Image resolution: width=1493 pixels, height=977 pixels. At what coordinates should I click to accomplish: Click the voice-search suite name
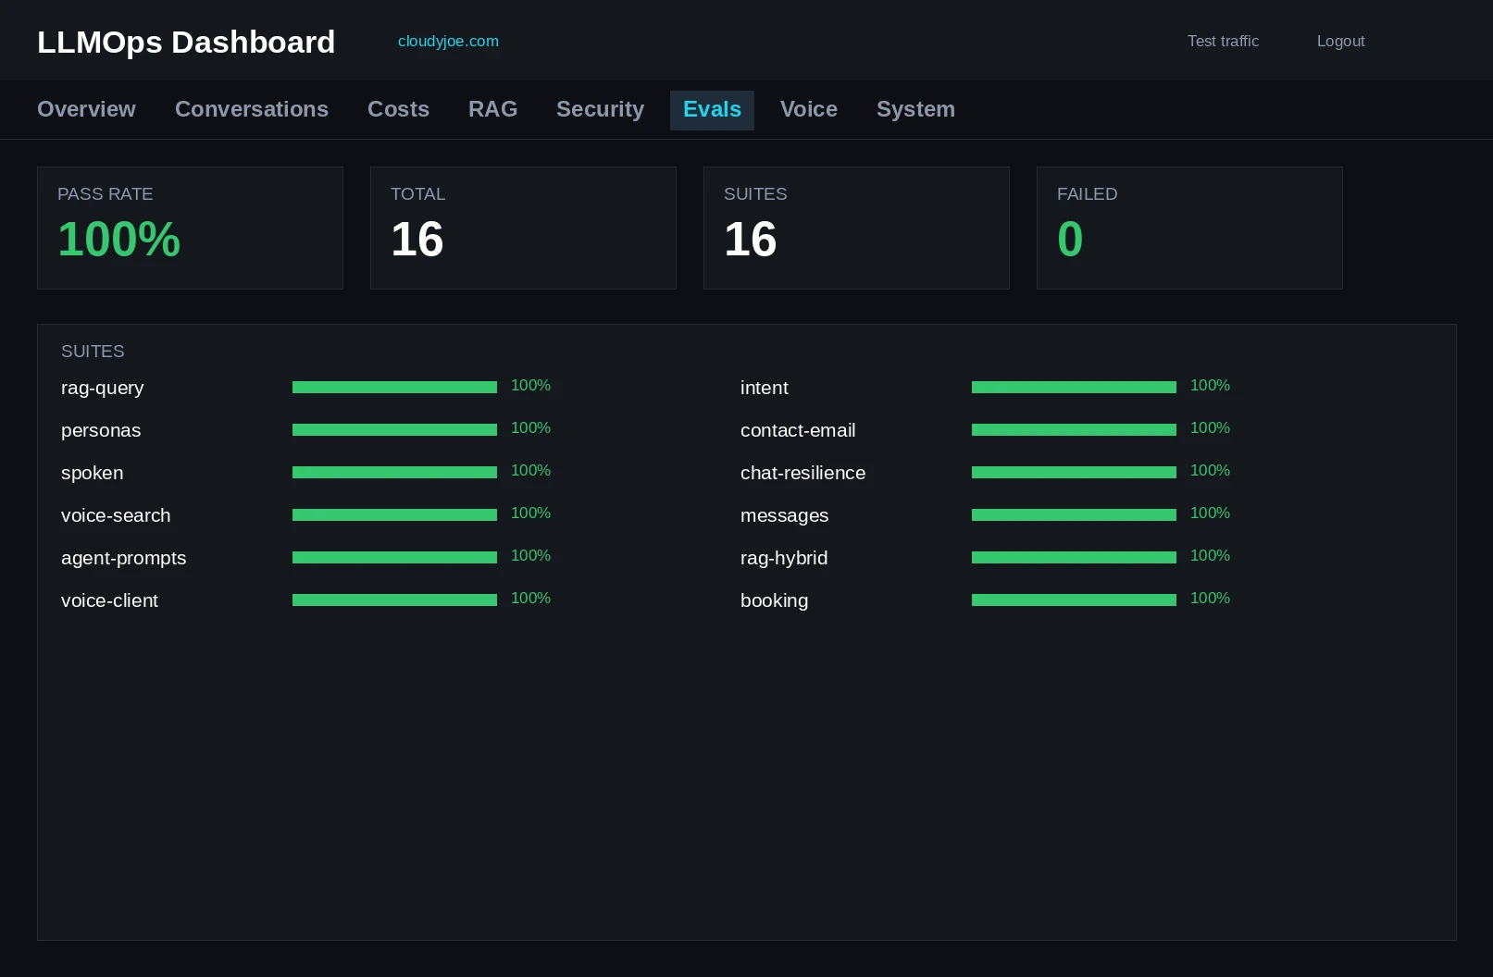[116, 515]
